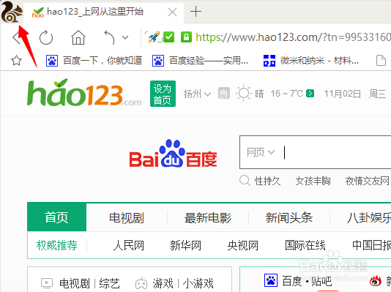Click the UC Browser squirrel logo
The image size is (391, 292).
[x=12, y=12]
